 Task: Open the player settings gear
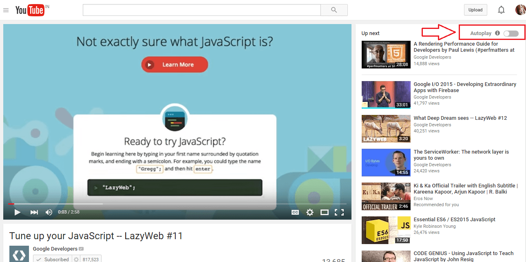(x=310, y=212)
